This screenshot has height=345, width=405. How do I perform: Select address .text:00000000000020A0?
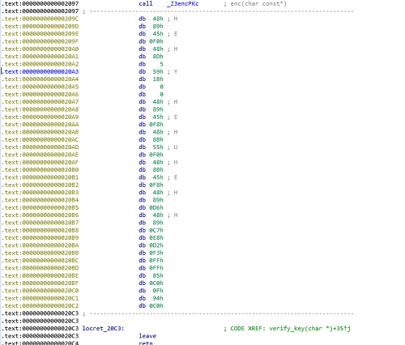tap(40, 49)
